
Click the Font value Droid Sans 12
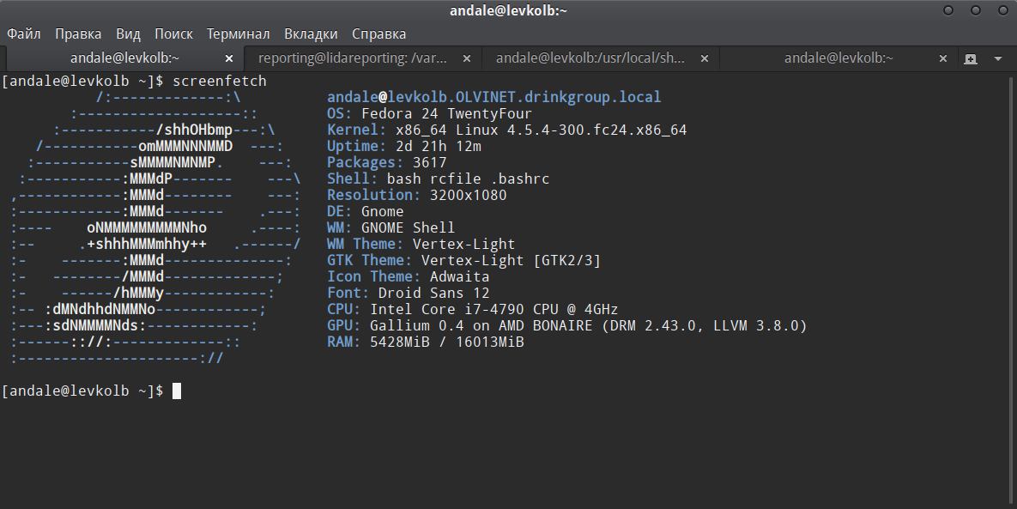[433, 293]
